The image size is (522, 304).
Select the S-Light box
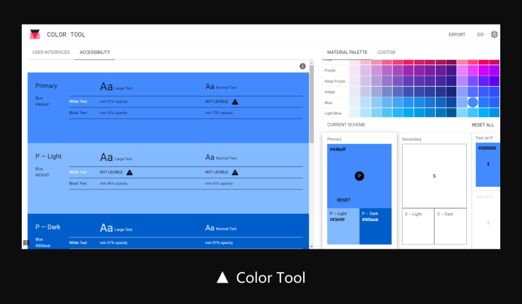[x=418, y=226]
